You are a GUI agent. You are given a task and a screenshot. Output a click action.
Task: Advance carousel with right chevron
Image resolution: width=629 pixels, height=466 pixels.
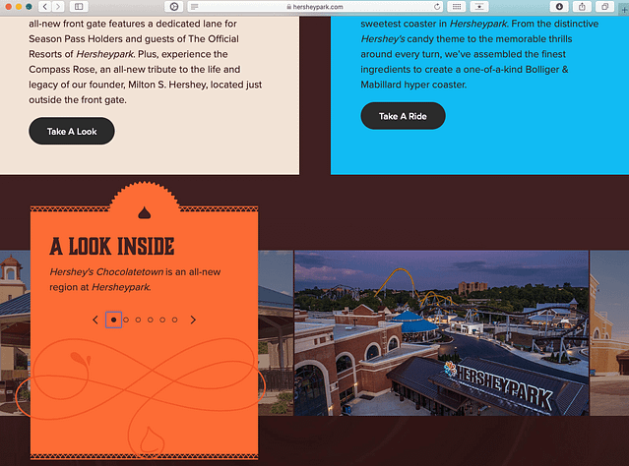[193, 320]
